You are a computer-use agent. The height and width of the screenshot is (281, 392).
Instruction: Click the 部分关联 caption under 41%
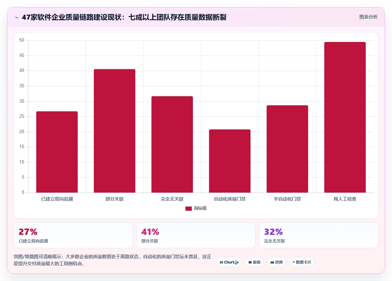[150, 241]
